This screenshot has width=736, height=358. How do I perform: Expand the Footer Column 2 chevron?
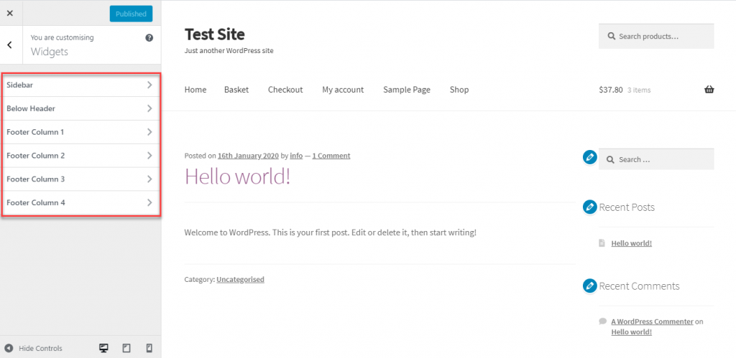(149, 156)
